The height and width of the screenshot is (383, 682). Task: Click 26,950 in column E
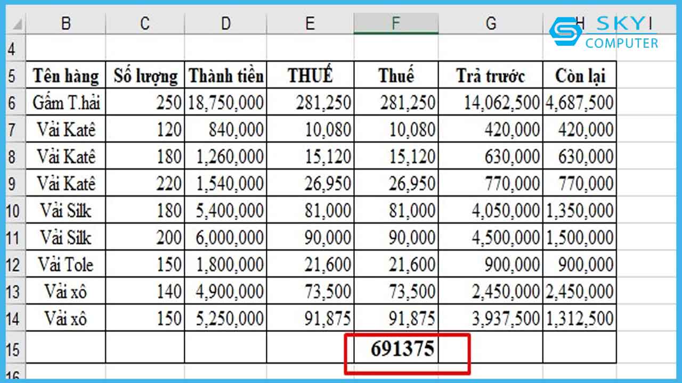(x=310, y=184)
